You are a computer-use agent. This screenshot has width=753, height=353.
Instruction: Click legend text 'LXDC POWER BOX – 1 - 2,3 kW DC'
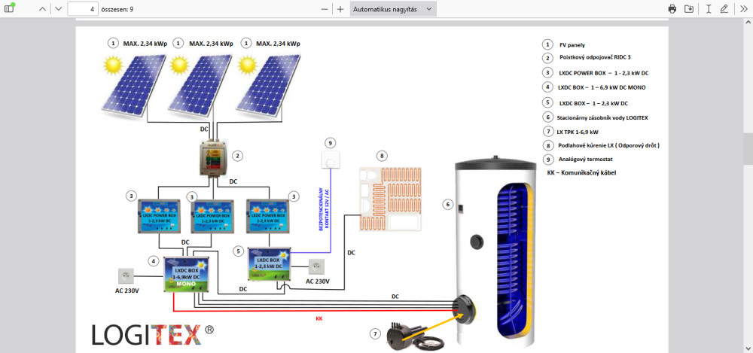point(604,73)
